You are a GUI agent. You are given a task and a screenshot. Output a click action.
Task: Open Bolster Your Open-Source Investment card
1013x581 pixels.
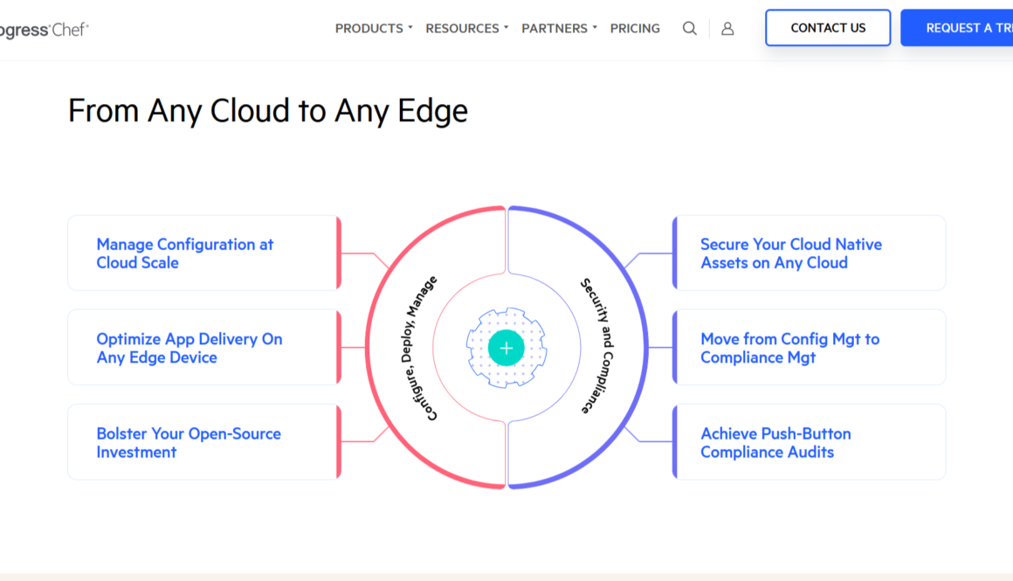point(189,442)
